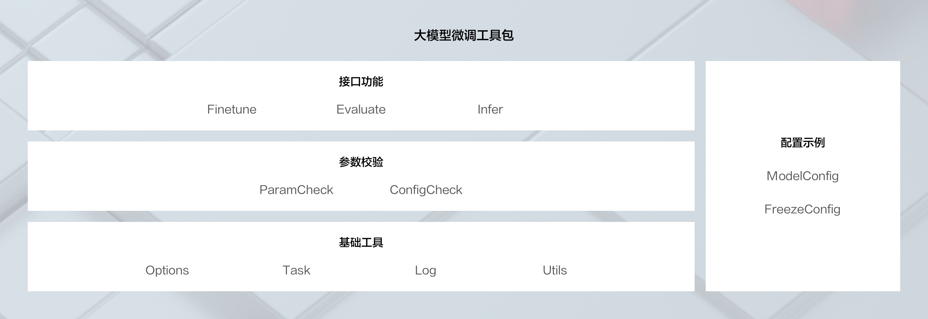Select the 接口功能 section heading
Viewport: 928px width, 319px height.
click(x=361, y=81)
